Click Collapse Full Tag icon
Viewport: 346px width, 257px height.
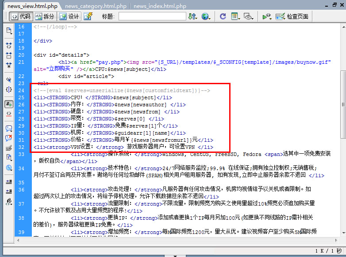click(9, 46)
